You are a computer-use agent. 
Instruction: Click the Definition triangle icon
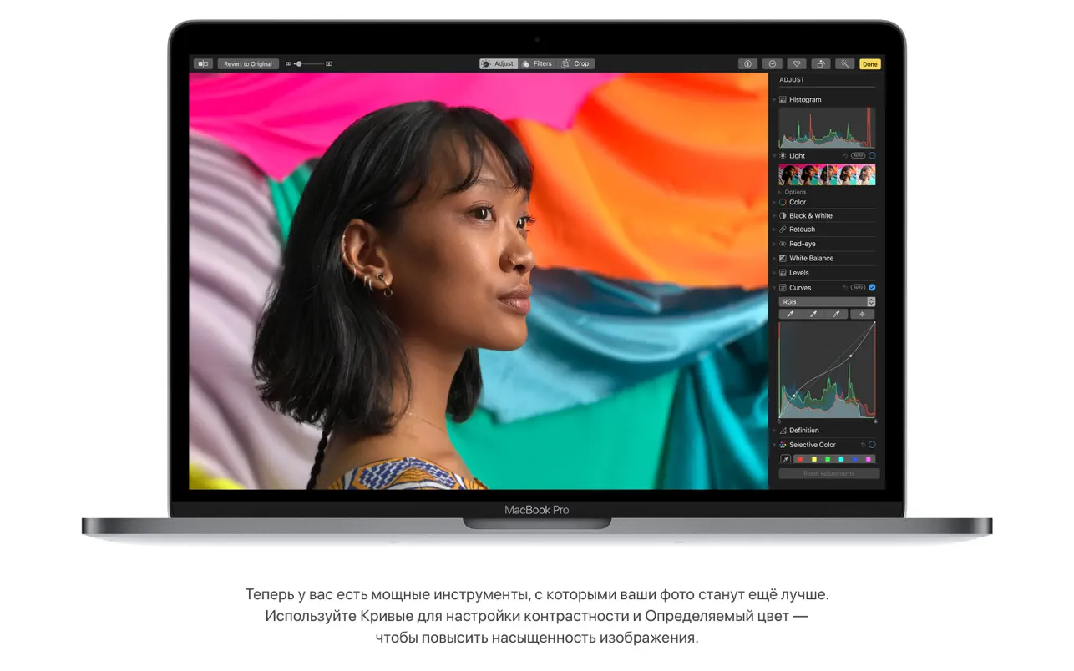coord(783,431)
